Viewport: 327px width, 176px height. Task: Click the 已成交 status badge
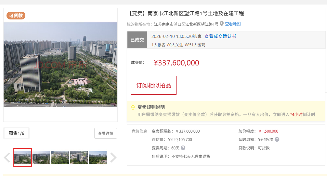(137, 40)
